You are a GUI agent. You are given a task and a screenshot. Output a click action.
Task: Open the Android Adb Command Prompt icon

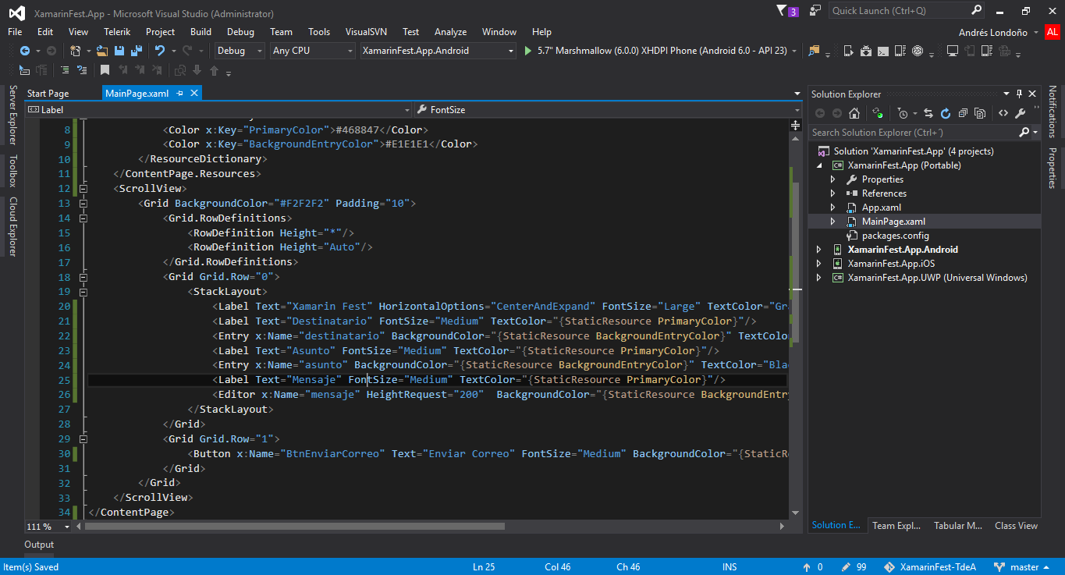click(x=883, y=51)
